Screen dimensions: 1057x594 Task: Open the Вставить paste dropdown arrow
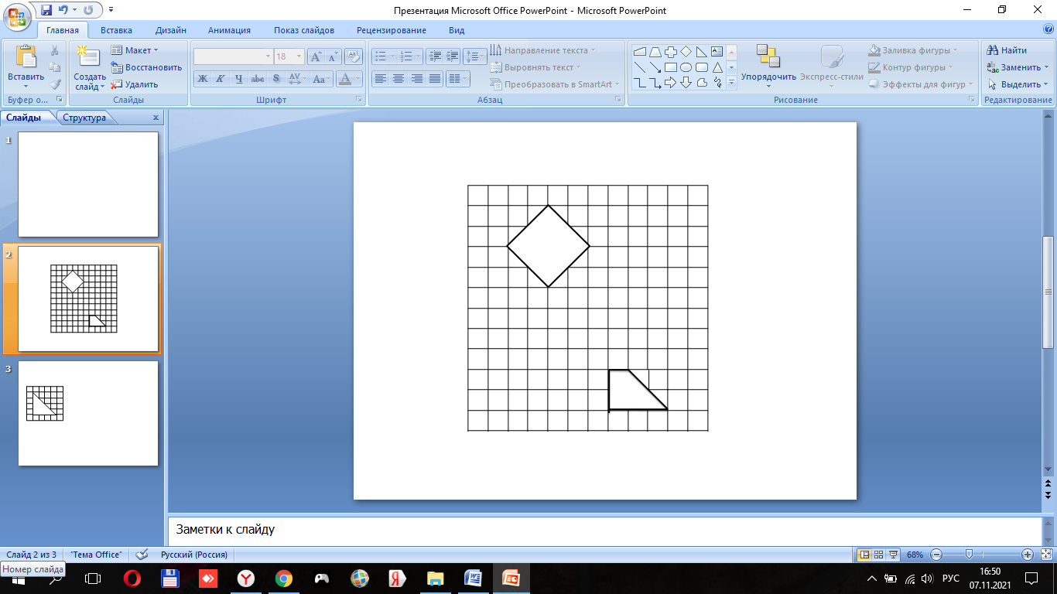(26, 87)
